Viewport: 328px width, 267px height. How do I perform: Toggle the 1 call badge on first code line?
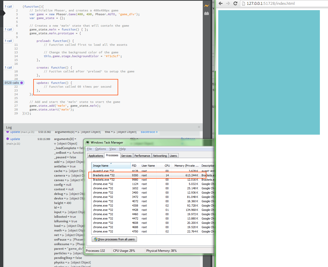pyautogui.click(x=8, y=7)
